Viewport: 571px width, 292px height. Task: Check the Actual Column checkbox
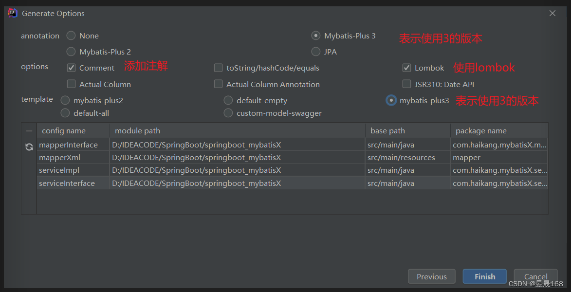(72, 84)
